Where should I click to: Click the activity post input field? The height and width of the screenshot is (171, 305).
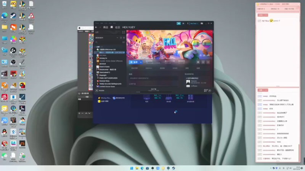(x=154, y=78)
